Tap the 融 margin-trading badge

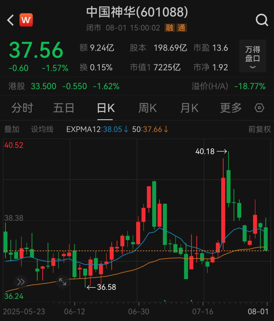point(170,28)
